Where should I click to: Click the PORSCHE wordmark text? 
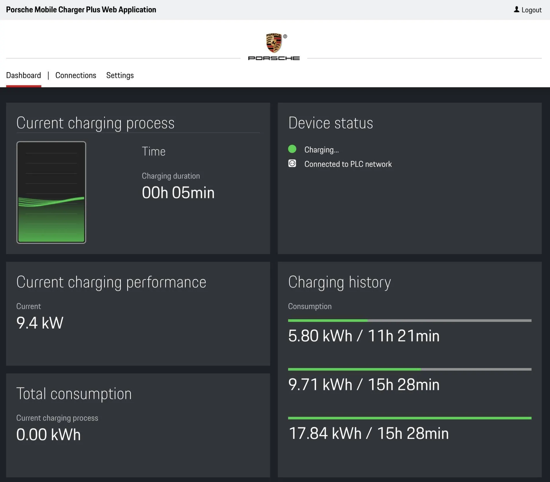[x=274, y=58]
